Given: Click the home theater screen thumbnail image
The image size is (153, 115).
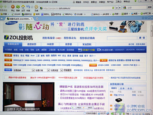Looking at the screenshot, I should click(28, 97).
